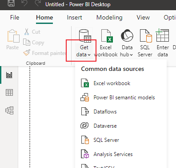Image resolution: width=176 pixels, height=168 pixels.
Task: Click the Redo arrow icon
Action: 38,3
